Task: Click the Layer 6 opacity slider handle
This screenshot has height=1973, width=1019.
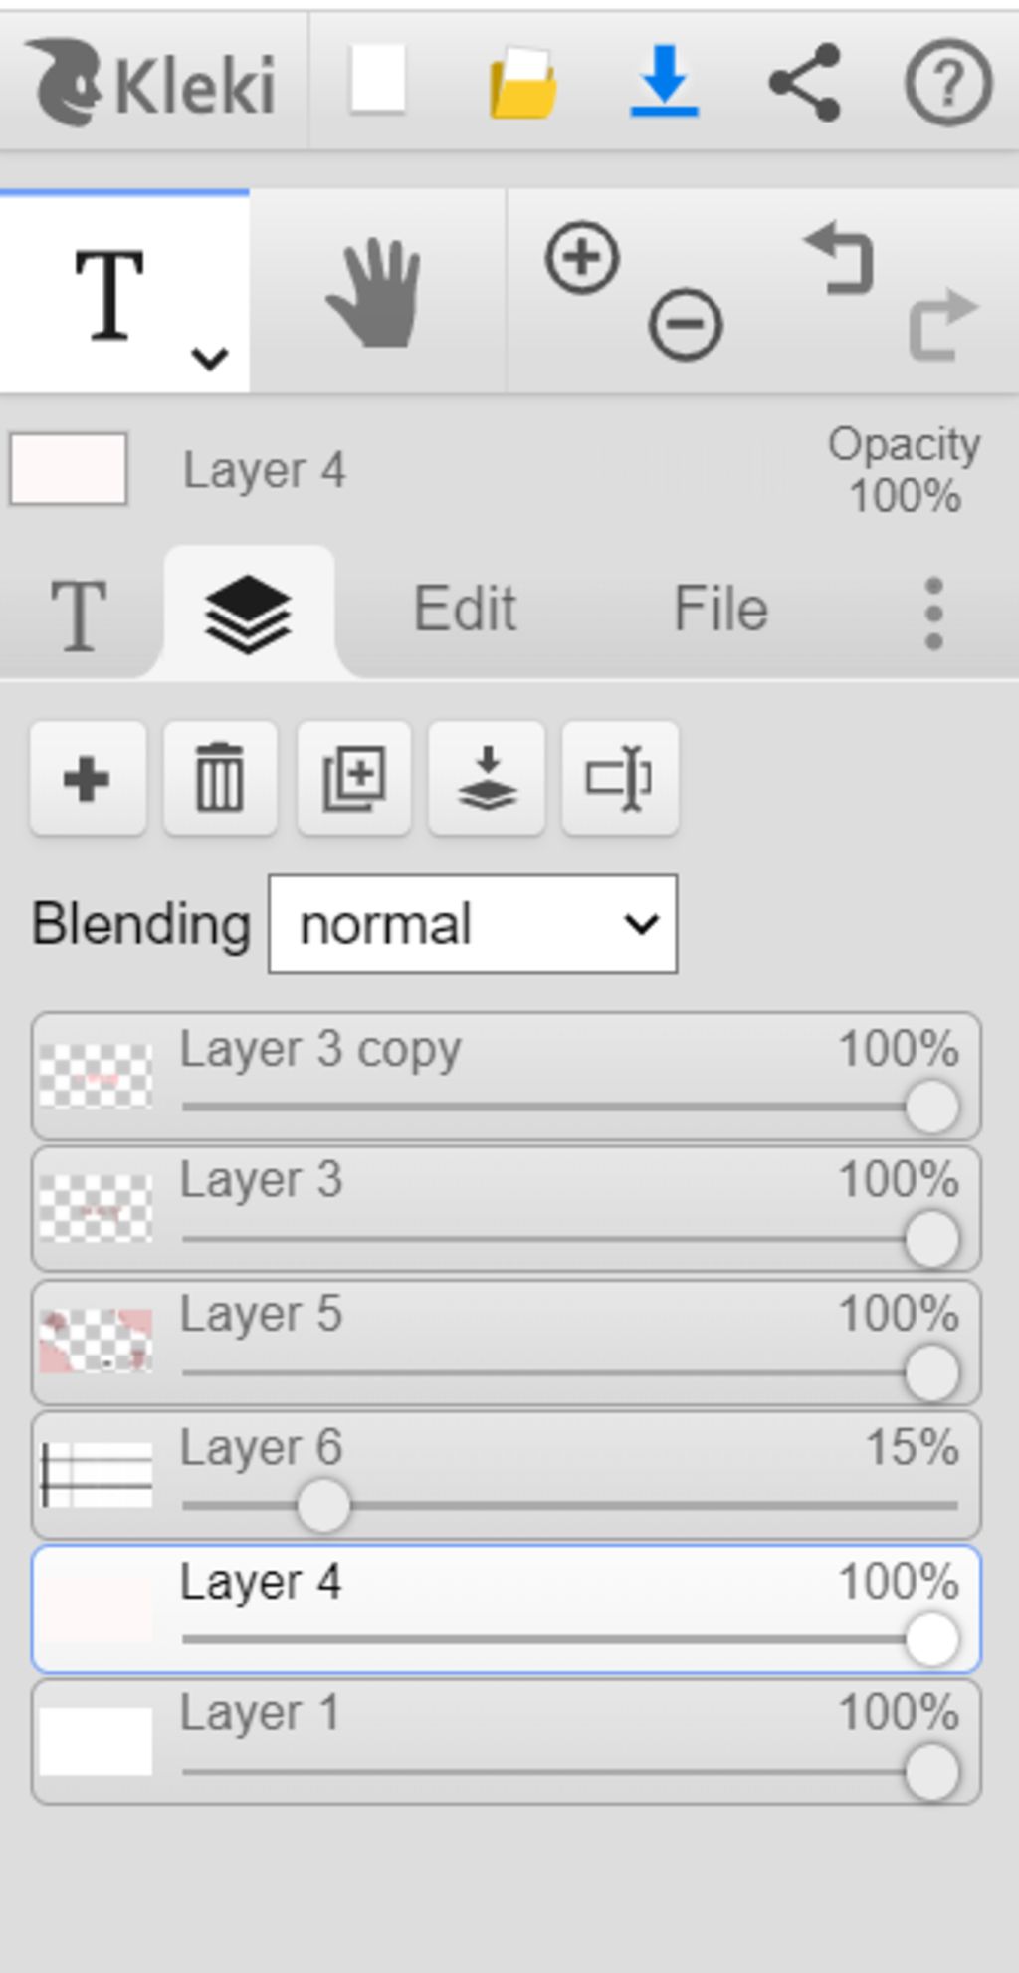Action: (322, 1505)
